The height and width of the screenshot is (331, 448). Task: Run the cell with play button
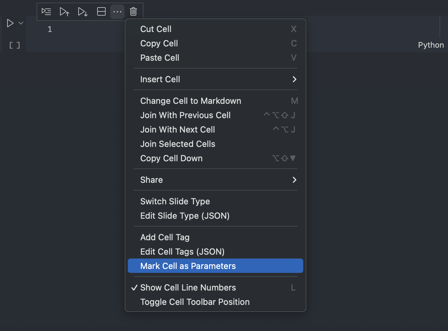[10, 23]
